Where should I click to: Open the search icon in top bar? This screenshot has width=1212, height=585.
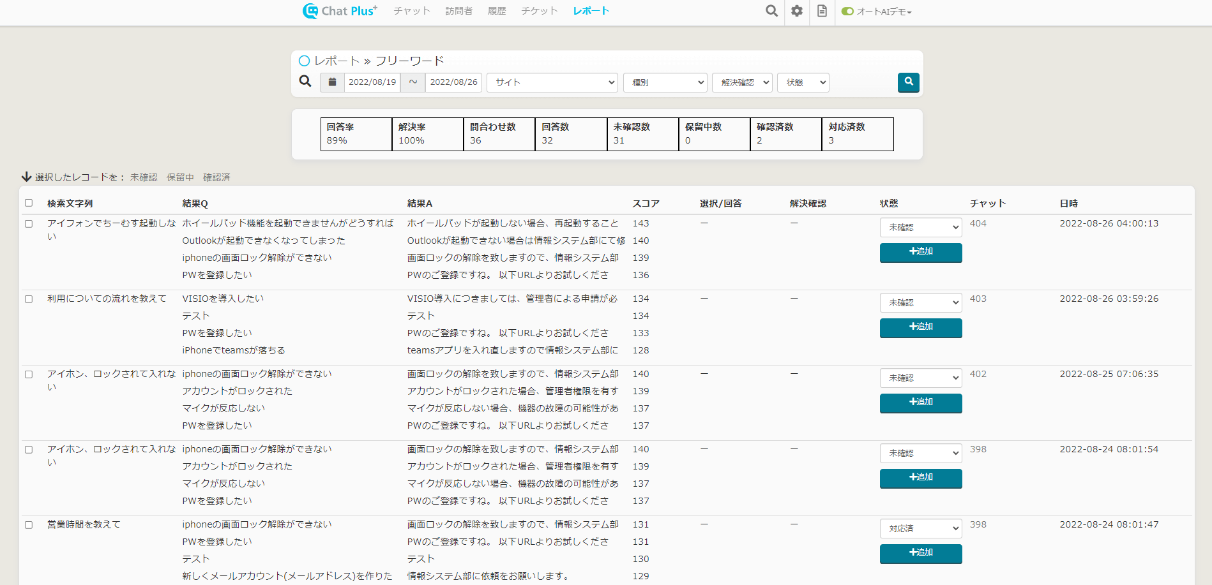(771, 11)
